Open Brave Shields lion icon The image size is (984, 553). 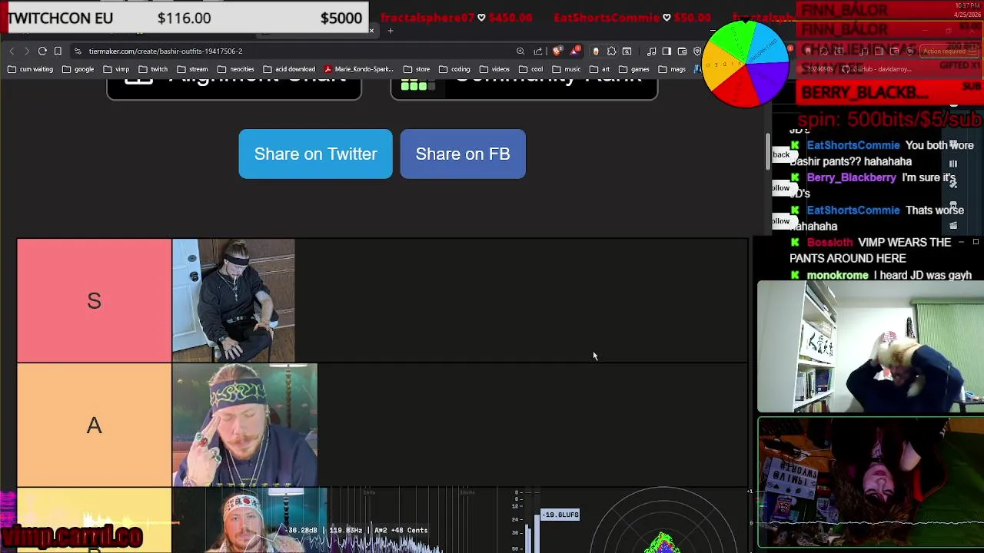(x=558, y=51)
